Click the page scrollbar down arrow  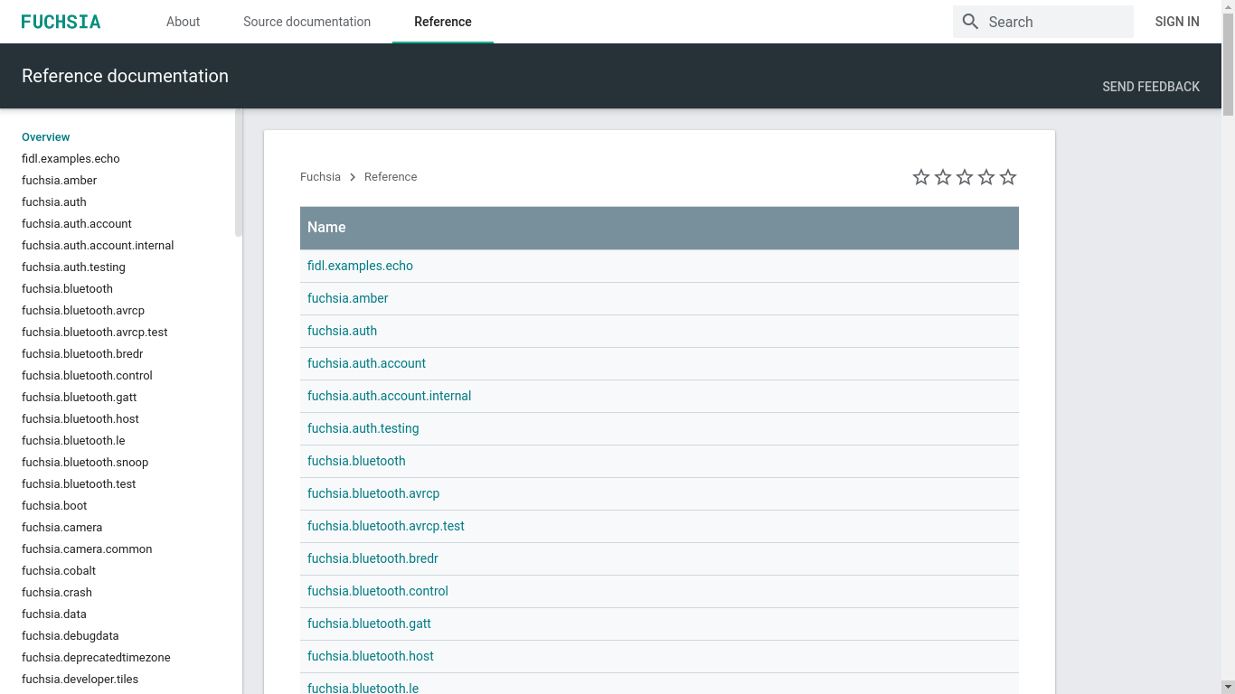click(1228, 687)
